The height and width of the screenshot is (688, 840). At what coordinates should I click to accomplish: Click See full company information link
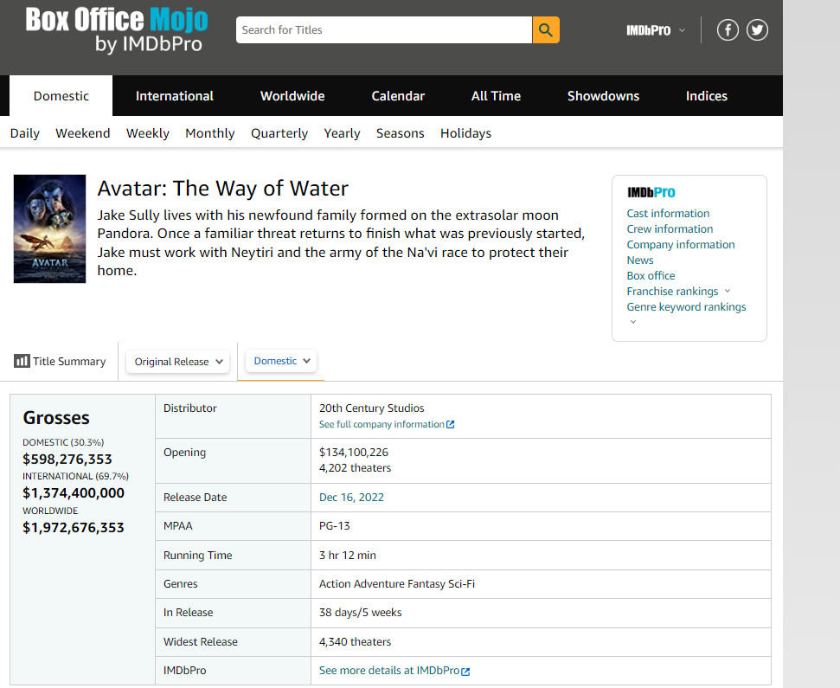(x=382, y=424)
